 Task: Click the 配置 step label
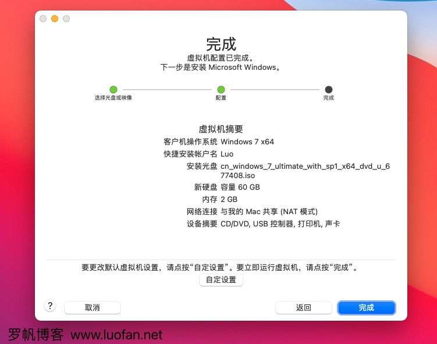coord(221,98)
